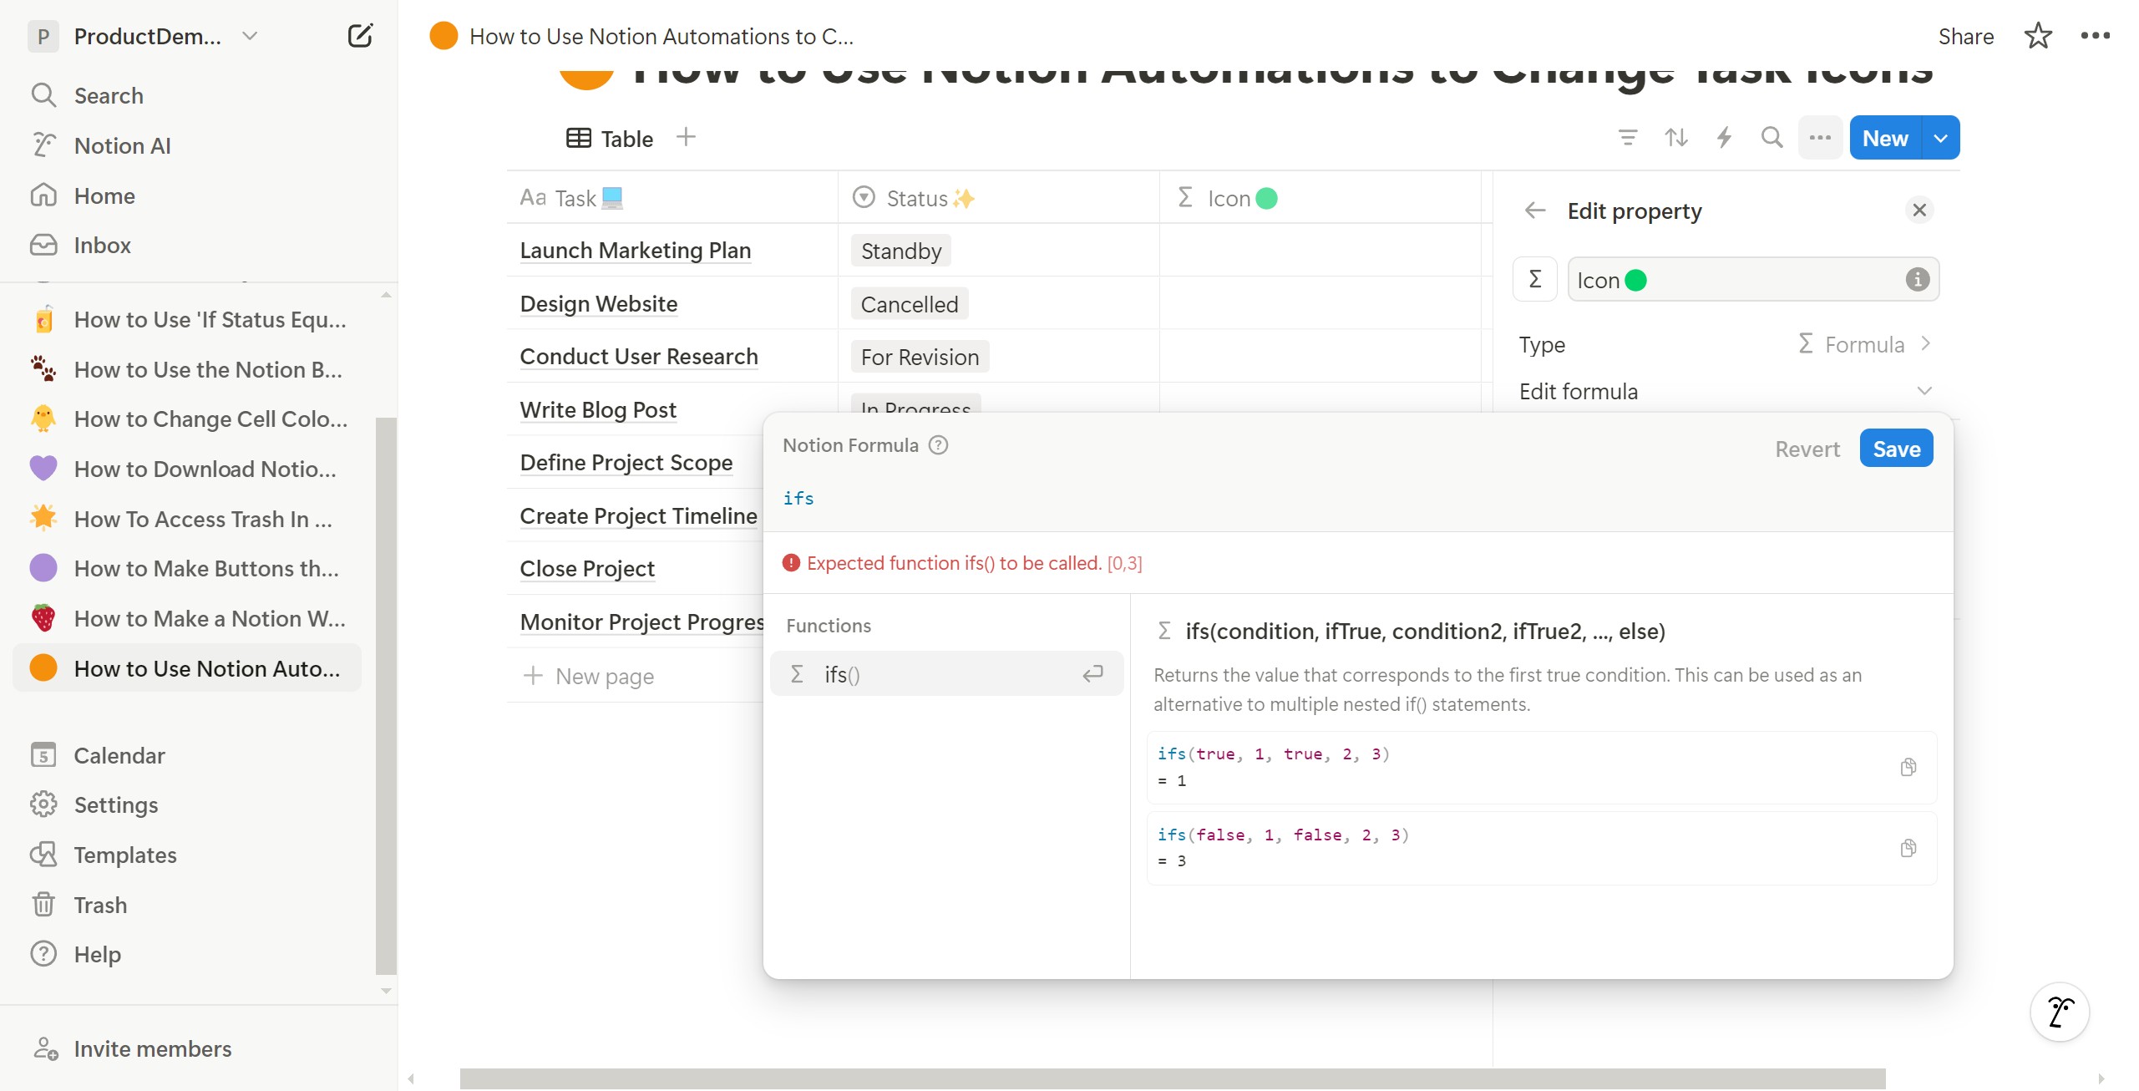Open automations lightning bolt icon
This screenshot has width=2139, height=1091.
[x=1724, y=137]
